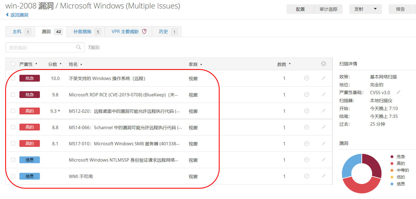
Task: Click check-circle icon in the BlueKeep row
Action: point(307,95)
